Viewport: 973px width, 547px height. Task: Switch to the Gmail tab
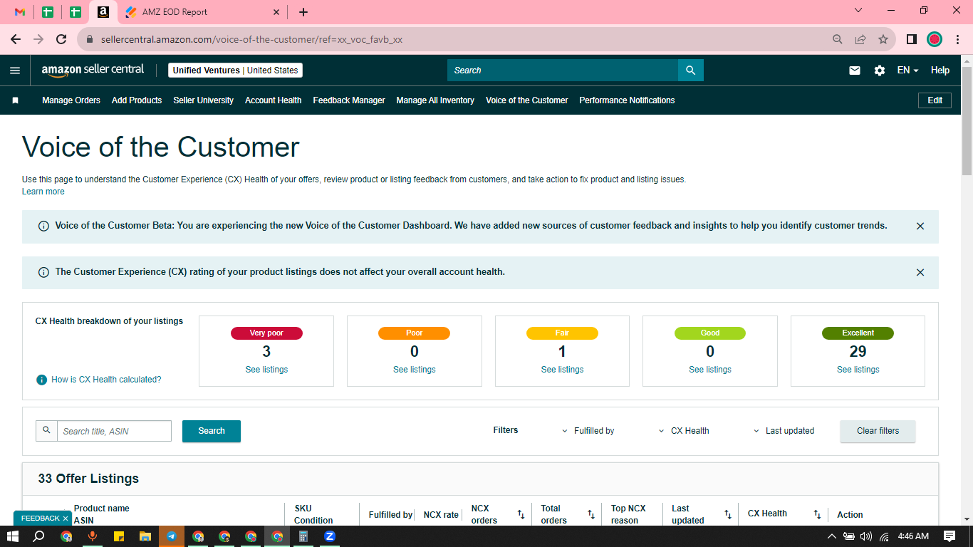(20, 12)
